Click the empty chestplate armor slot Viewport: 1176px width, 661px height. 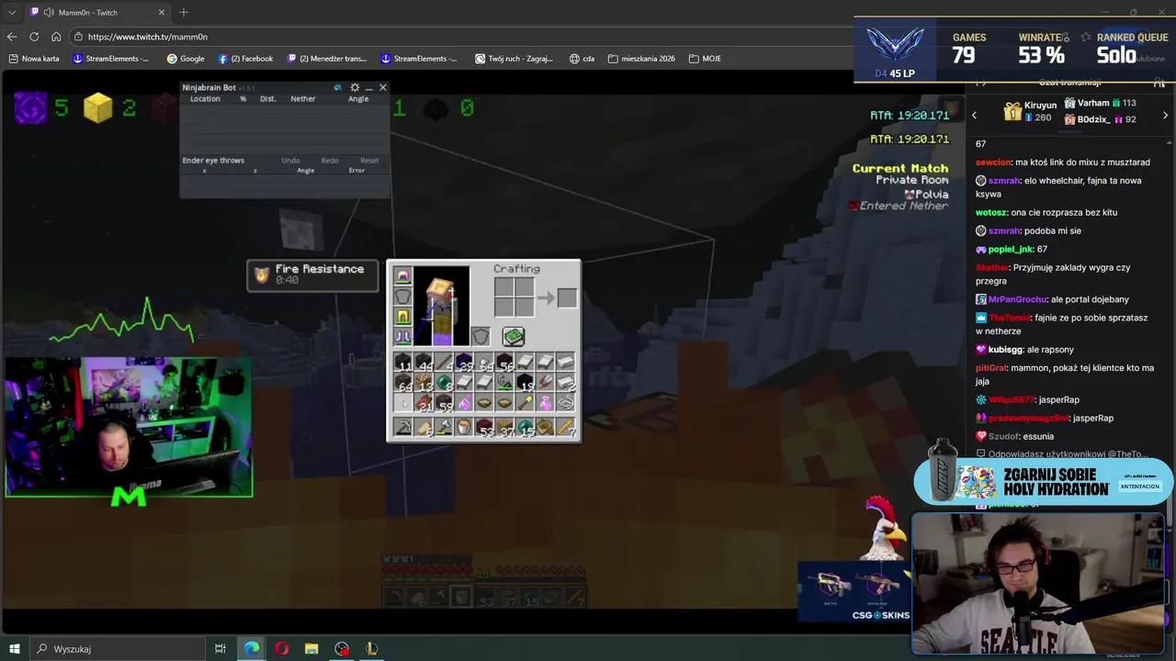403,297
